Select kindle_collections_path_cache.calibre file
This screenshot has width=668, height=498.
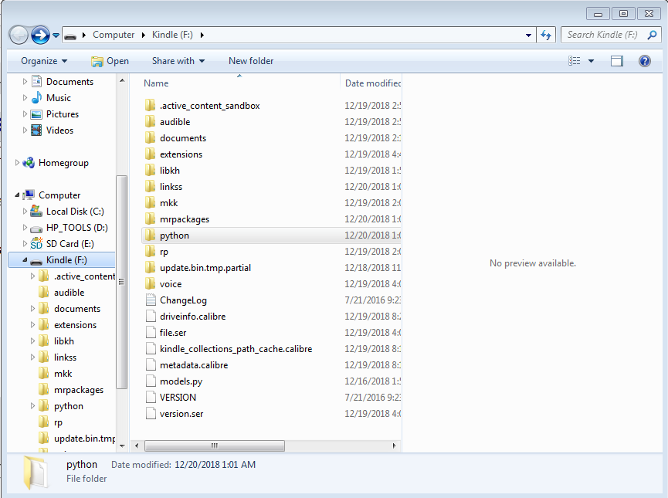click(x=236, y=349)
